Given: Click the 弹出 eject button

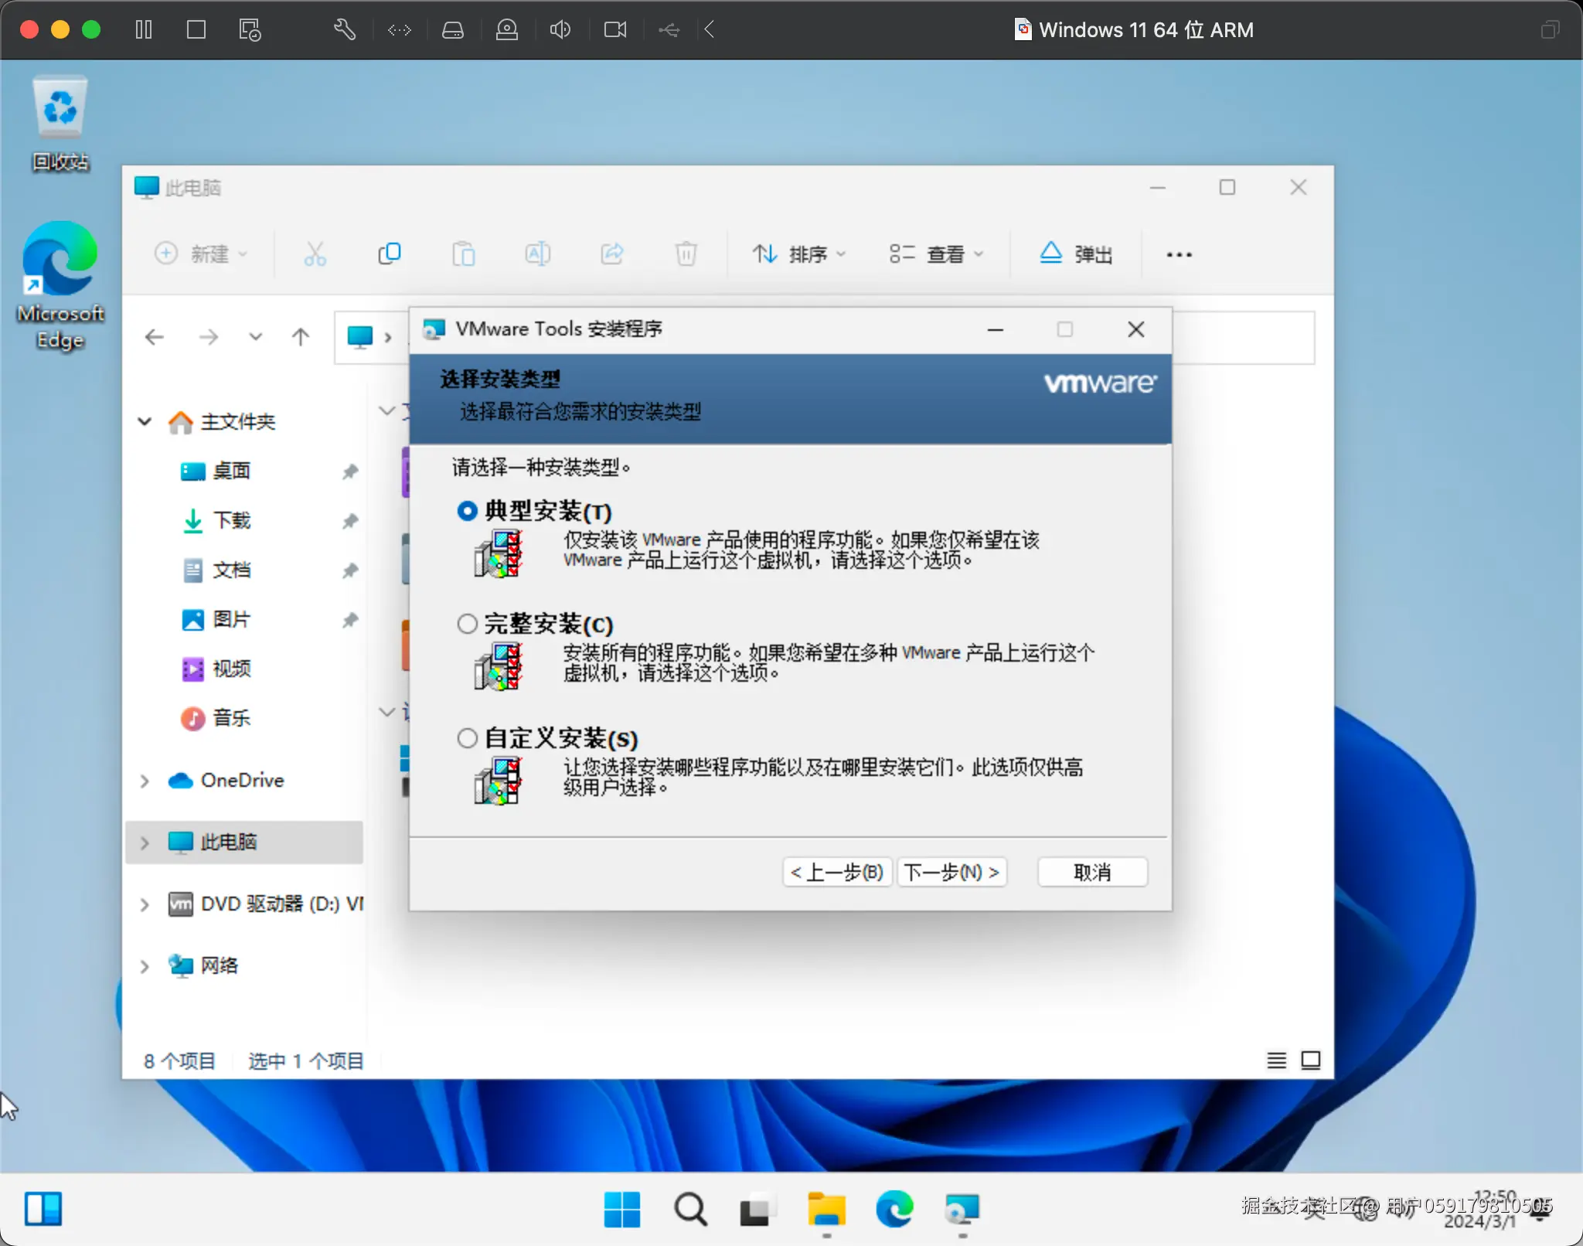Looking at the screenshot, I should point(1077,254).
